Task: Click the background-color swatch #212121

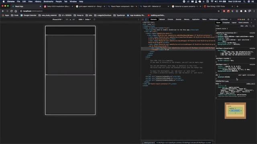Action: [233, 44]
